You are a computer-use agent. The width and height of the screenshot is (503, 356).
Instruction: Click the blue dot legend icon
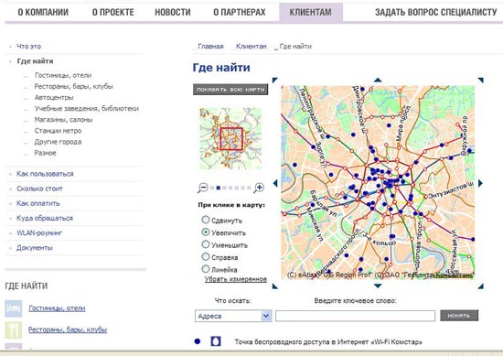pos(198,341)
